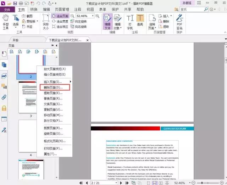Select the Hand tool (手型工具)
The width and height of the screenshot is (227, 185).
6,22
